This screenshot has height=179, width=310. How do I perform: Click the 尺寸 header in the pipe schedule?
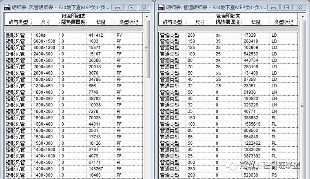pos(200,22)
